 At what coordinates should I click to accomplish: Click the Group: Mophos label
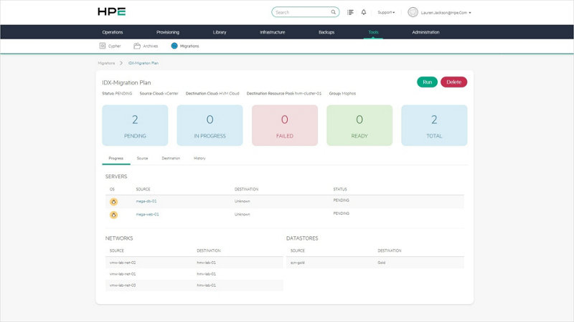(x=342, y=94)
